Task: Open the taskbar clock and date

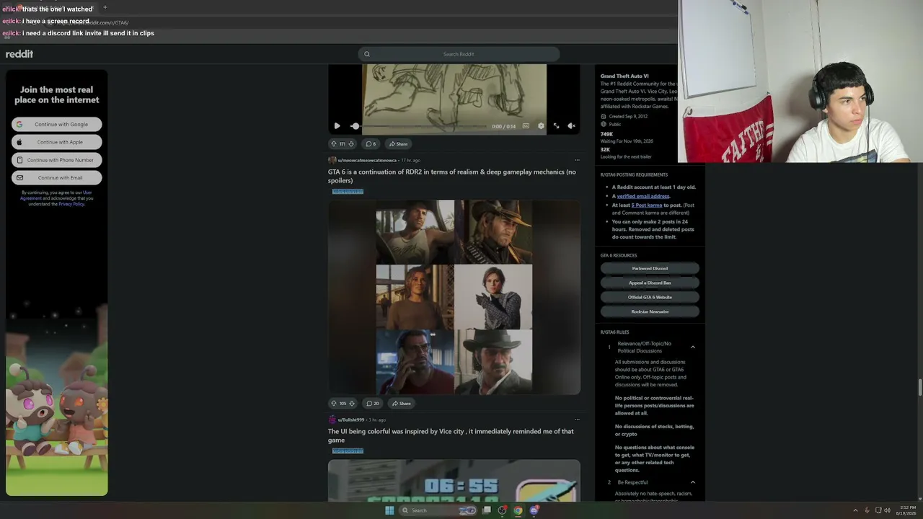Action: click(907, 510)
